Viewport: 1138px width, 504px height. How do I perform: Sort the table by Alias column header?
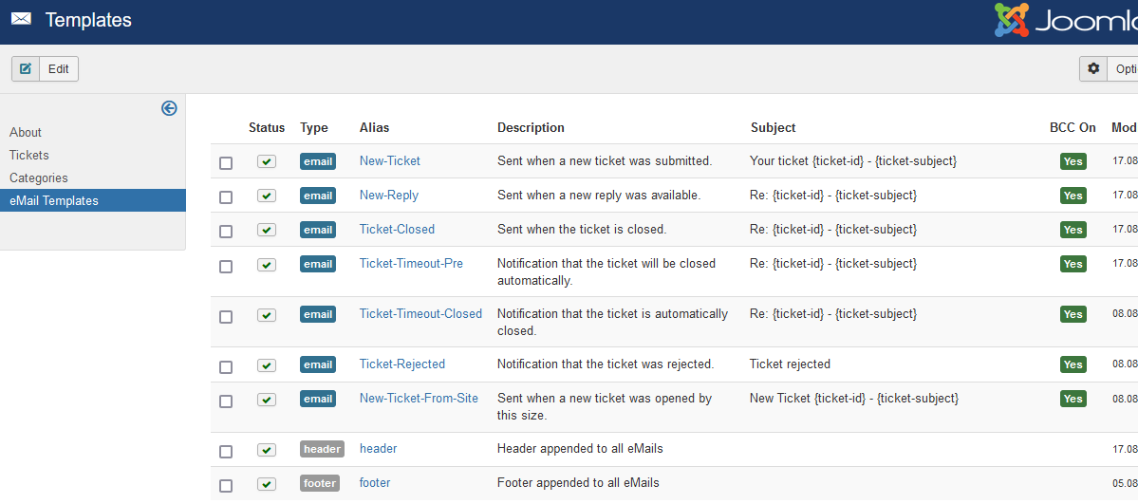click(x=374, y=127)
